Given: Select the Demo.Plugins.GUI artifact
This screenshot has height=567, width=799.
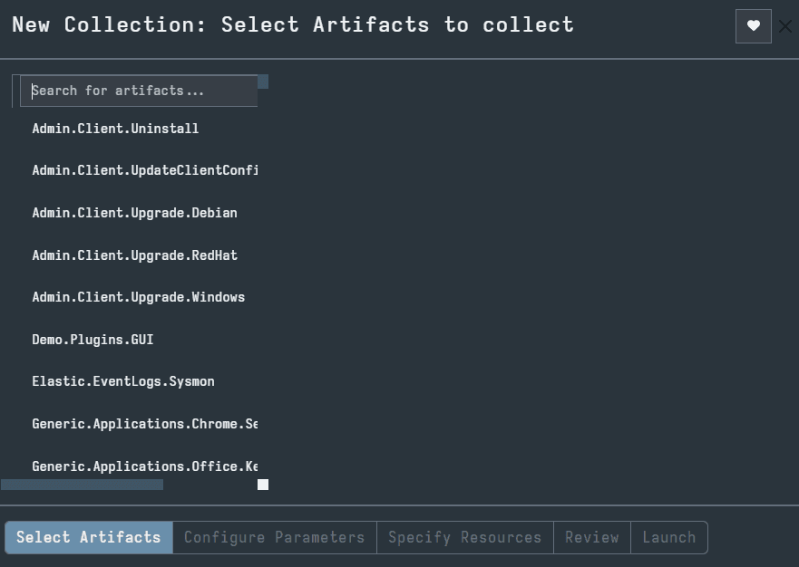Looking at the screenshot, I should (x=93, y=340).
